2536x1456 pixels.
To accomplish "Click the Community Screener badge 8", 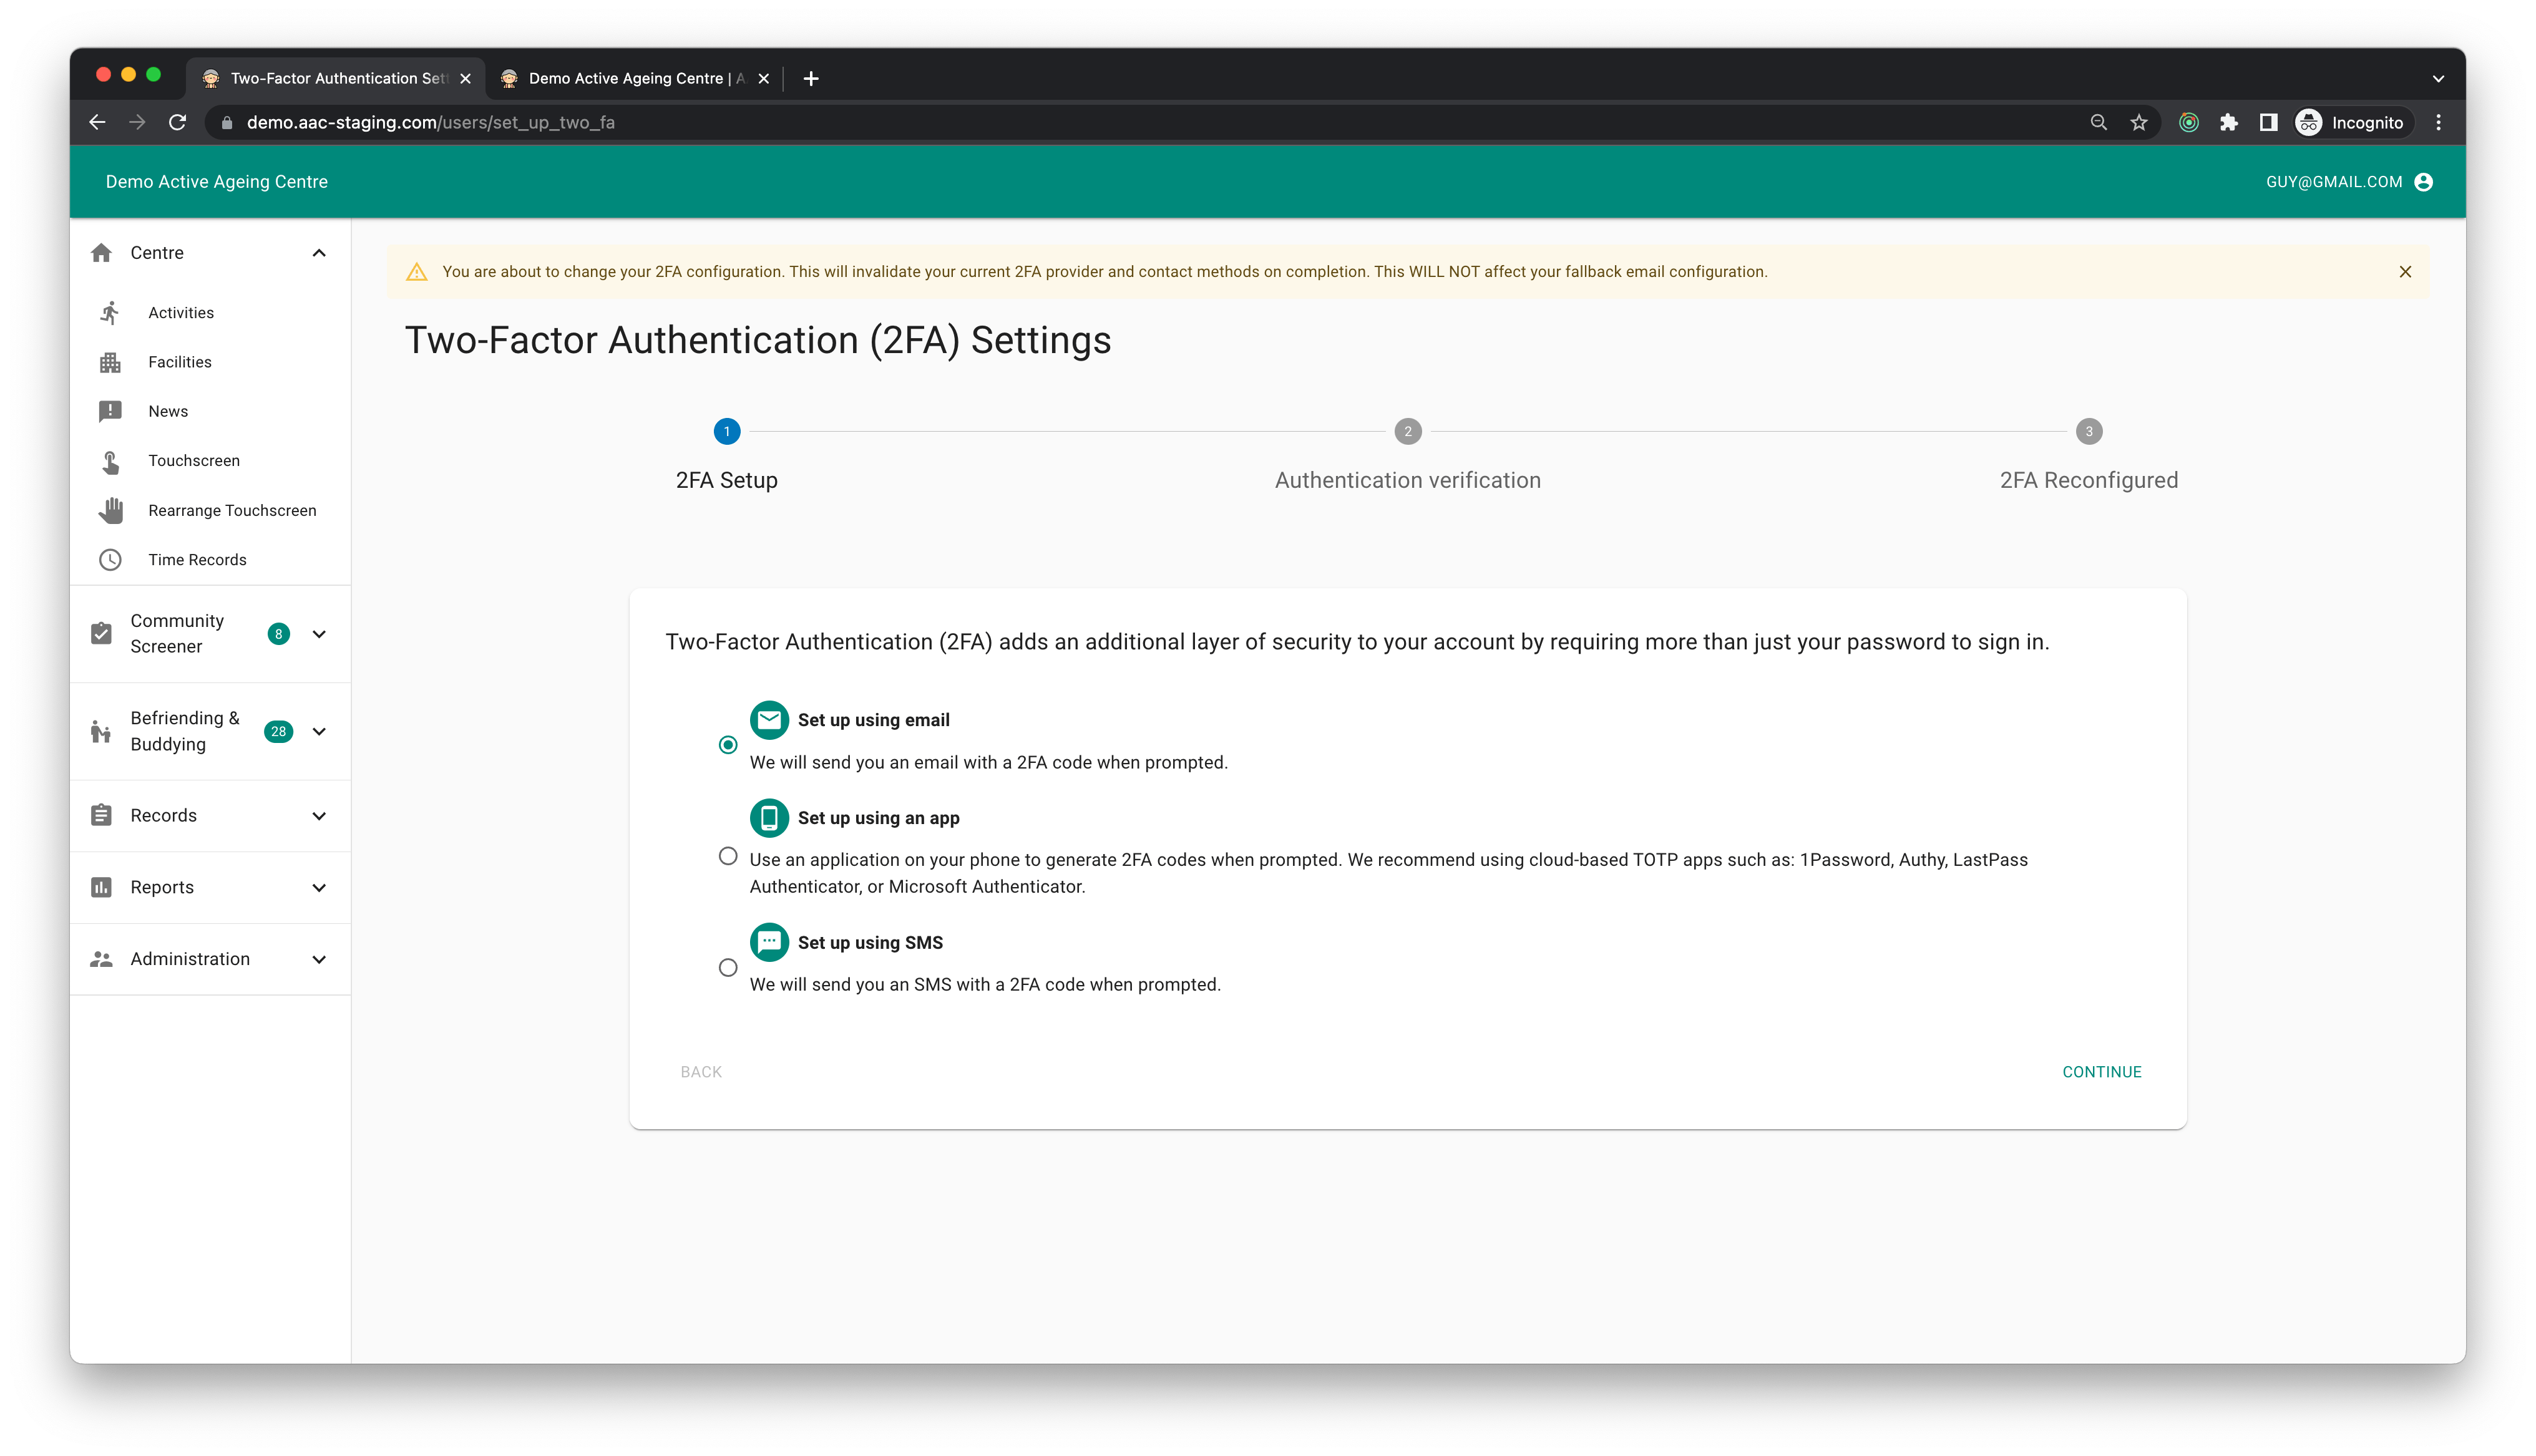I will 279,634.
